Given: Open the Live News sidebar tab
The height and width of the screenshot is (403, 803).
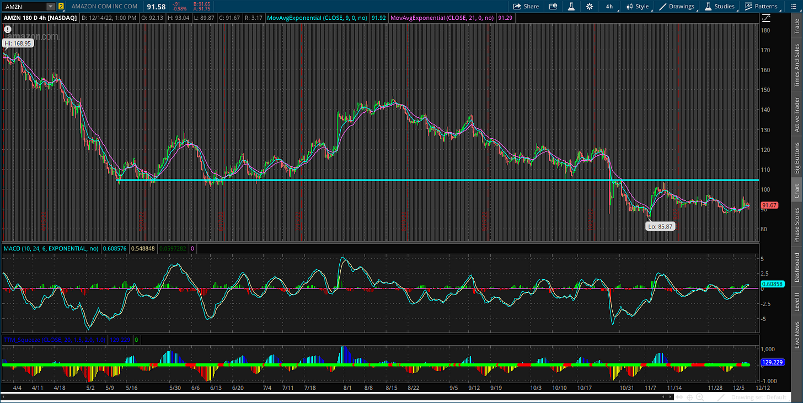Looking at the screenshot, I should (797, 336).
